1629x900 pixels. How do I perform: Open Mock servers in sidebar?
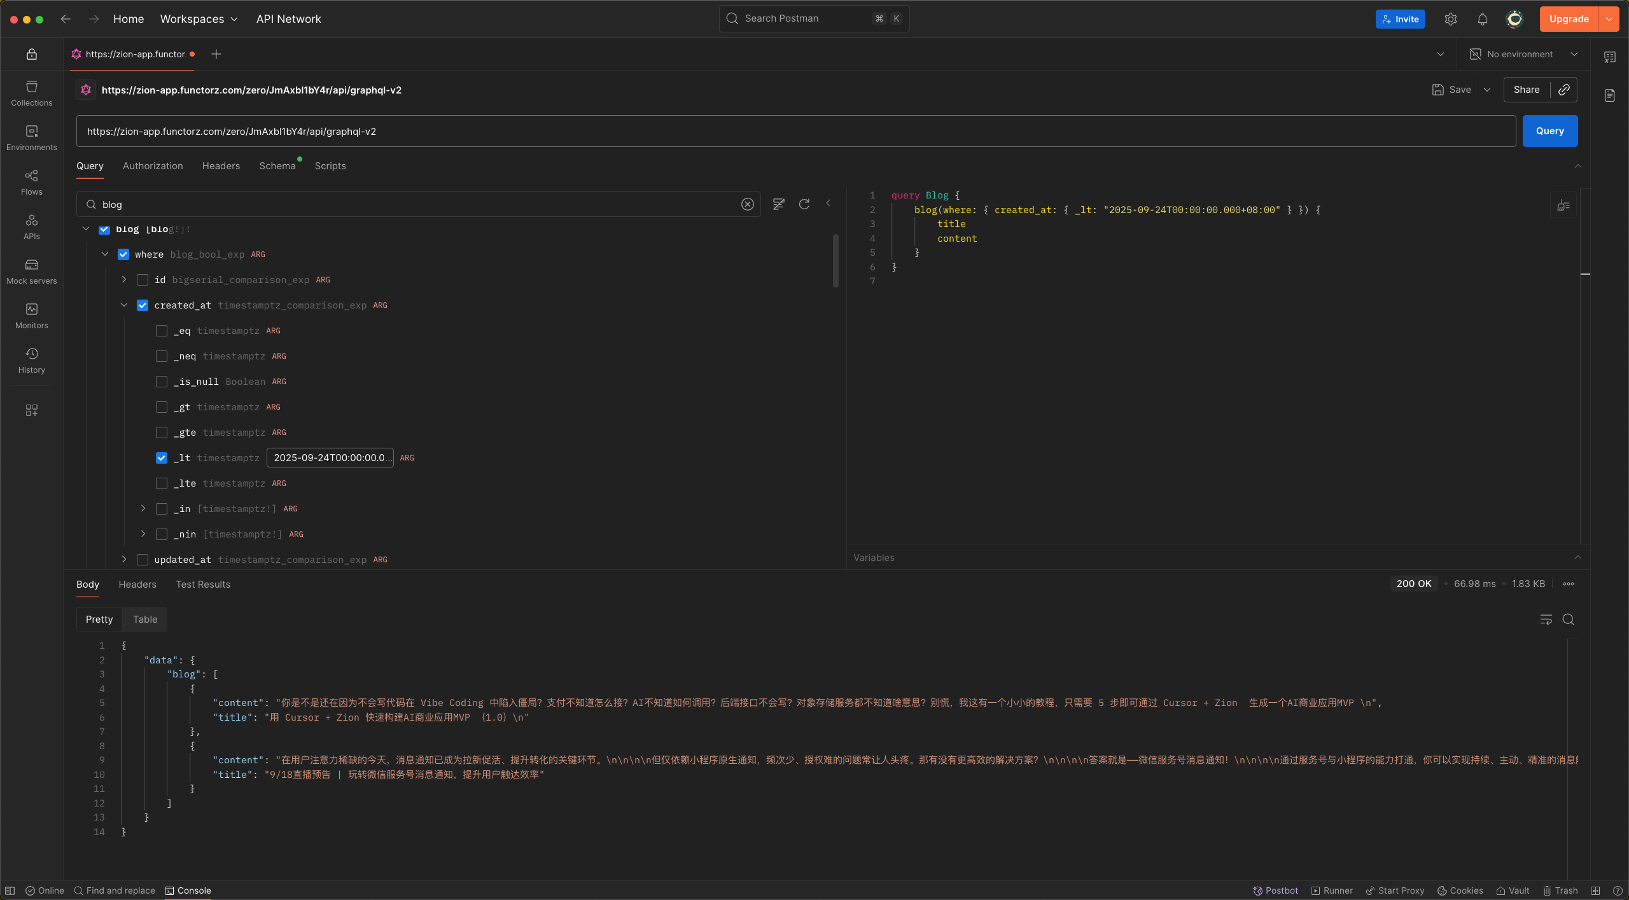(x=31, y=271)
